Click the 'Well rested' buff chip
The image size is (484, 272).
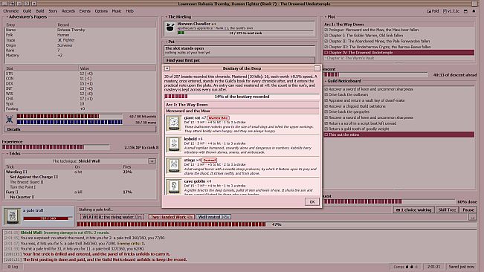(213, 217)
